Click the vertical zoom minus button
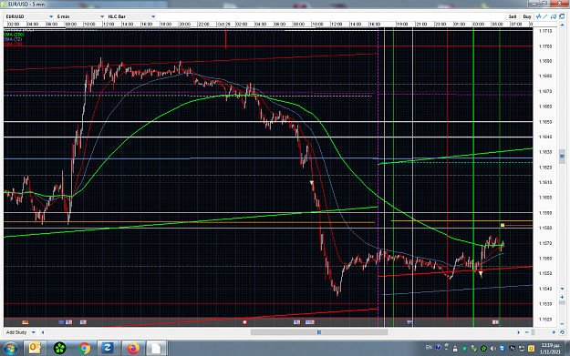 (x=562, y=323)
